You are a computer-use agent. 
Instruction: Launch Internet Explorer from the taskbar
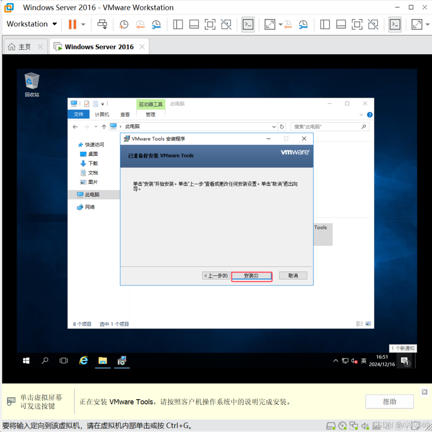tap(84, 361)
